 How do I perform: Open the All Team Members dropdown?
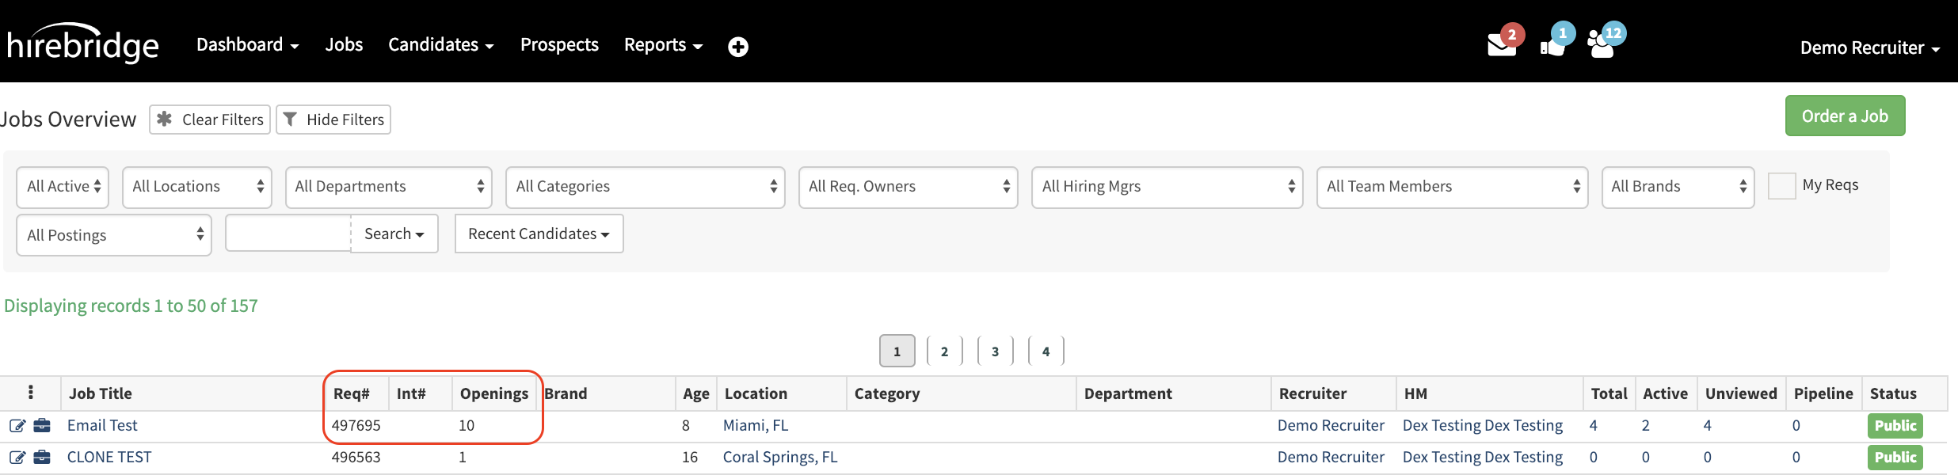point(1453,187)
